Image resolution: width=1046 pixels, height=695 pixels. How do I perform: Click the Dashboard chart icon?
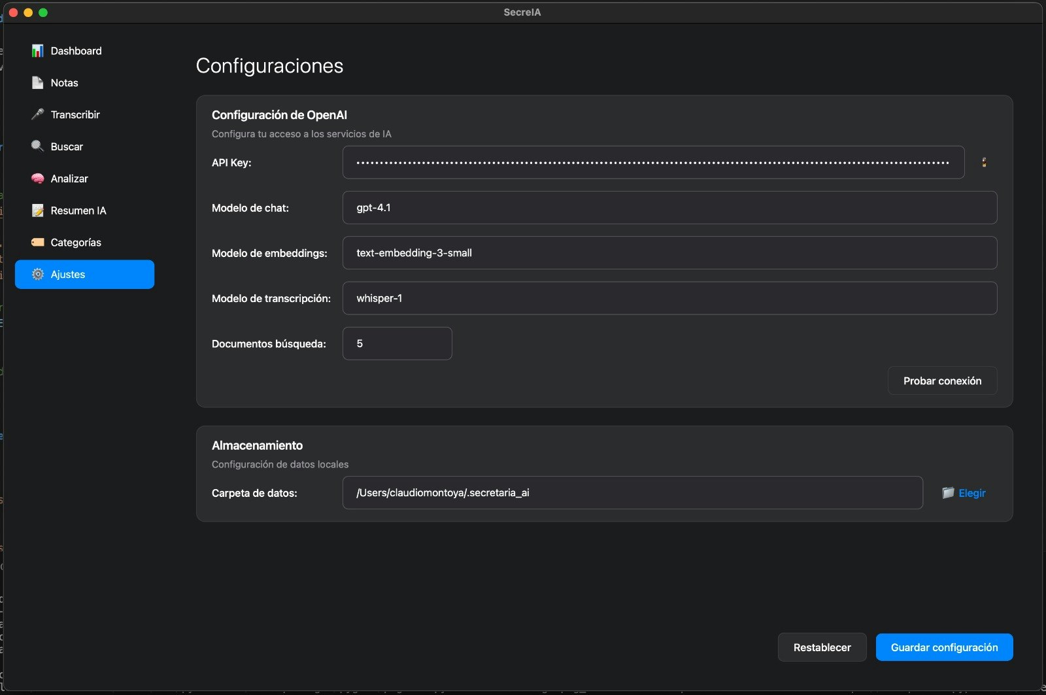point(38,51)
